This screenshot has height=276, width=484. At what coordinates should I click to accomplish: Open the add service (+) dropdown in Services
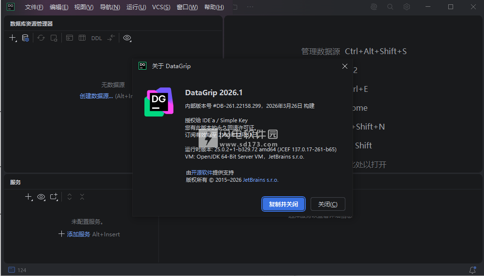[x=28, y=197]
